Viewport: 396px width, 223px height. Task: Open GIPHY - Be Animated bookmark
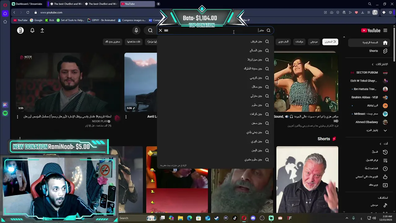tap(101, 20)
